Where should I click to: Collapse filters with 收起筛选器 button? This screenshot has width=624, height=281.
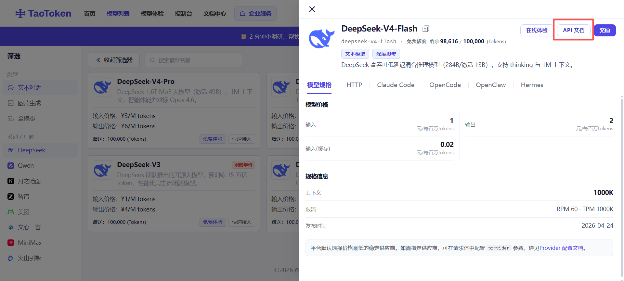(x=114, y=60)
